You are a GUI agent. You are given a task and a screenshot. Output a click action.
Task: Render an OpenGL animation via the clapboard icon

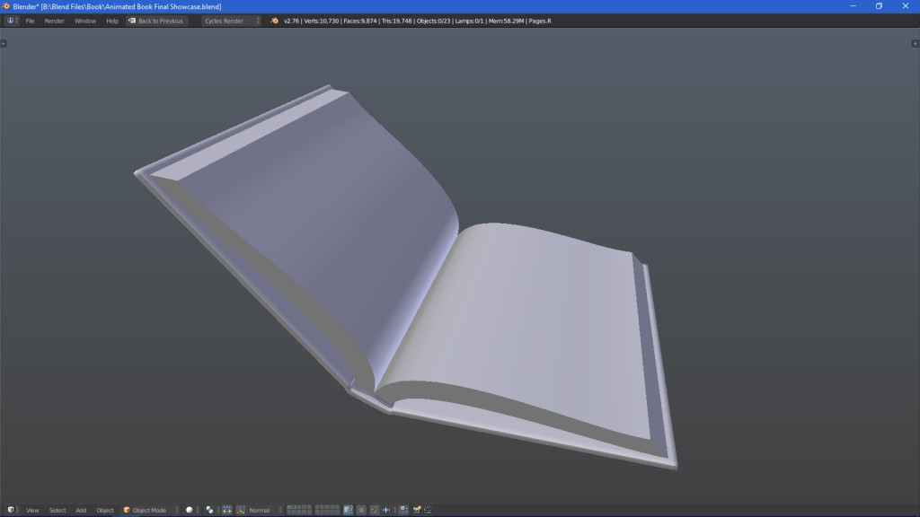coord(429,510)
